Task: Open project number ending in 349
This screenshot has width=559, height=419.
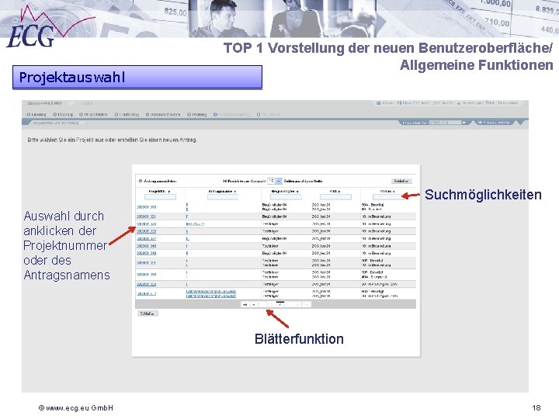Action: 146,253
